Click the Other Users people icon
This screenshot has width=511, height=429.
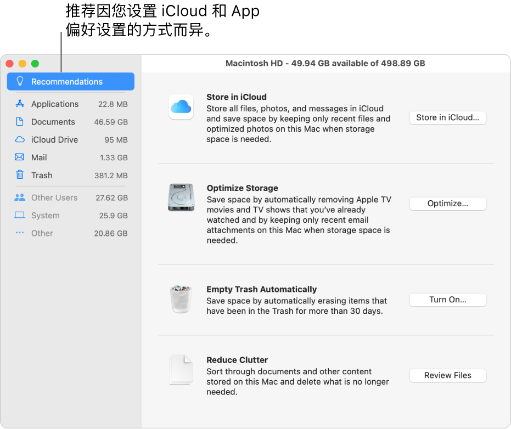pos(20,197)
